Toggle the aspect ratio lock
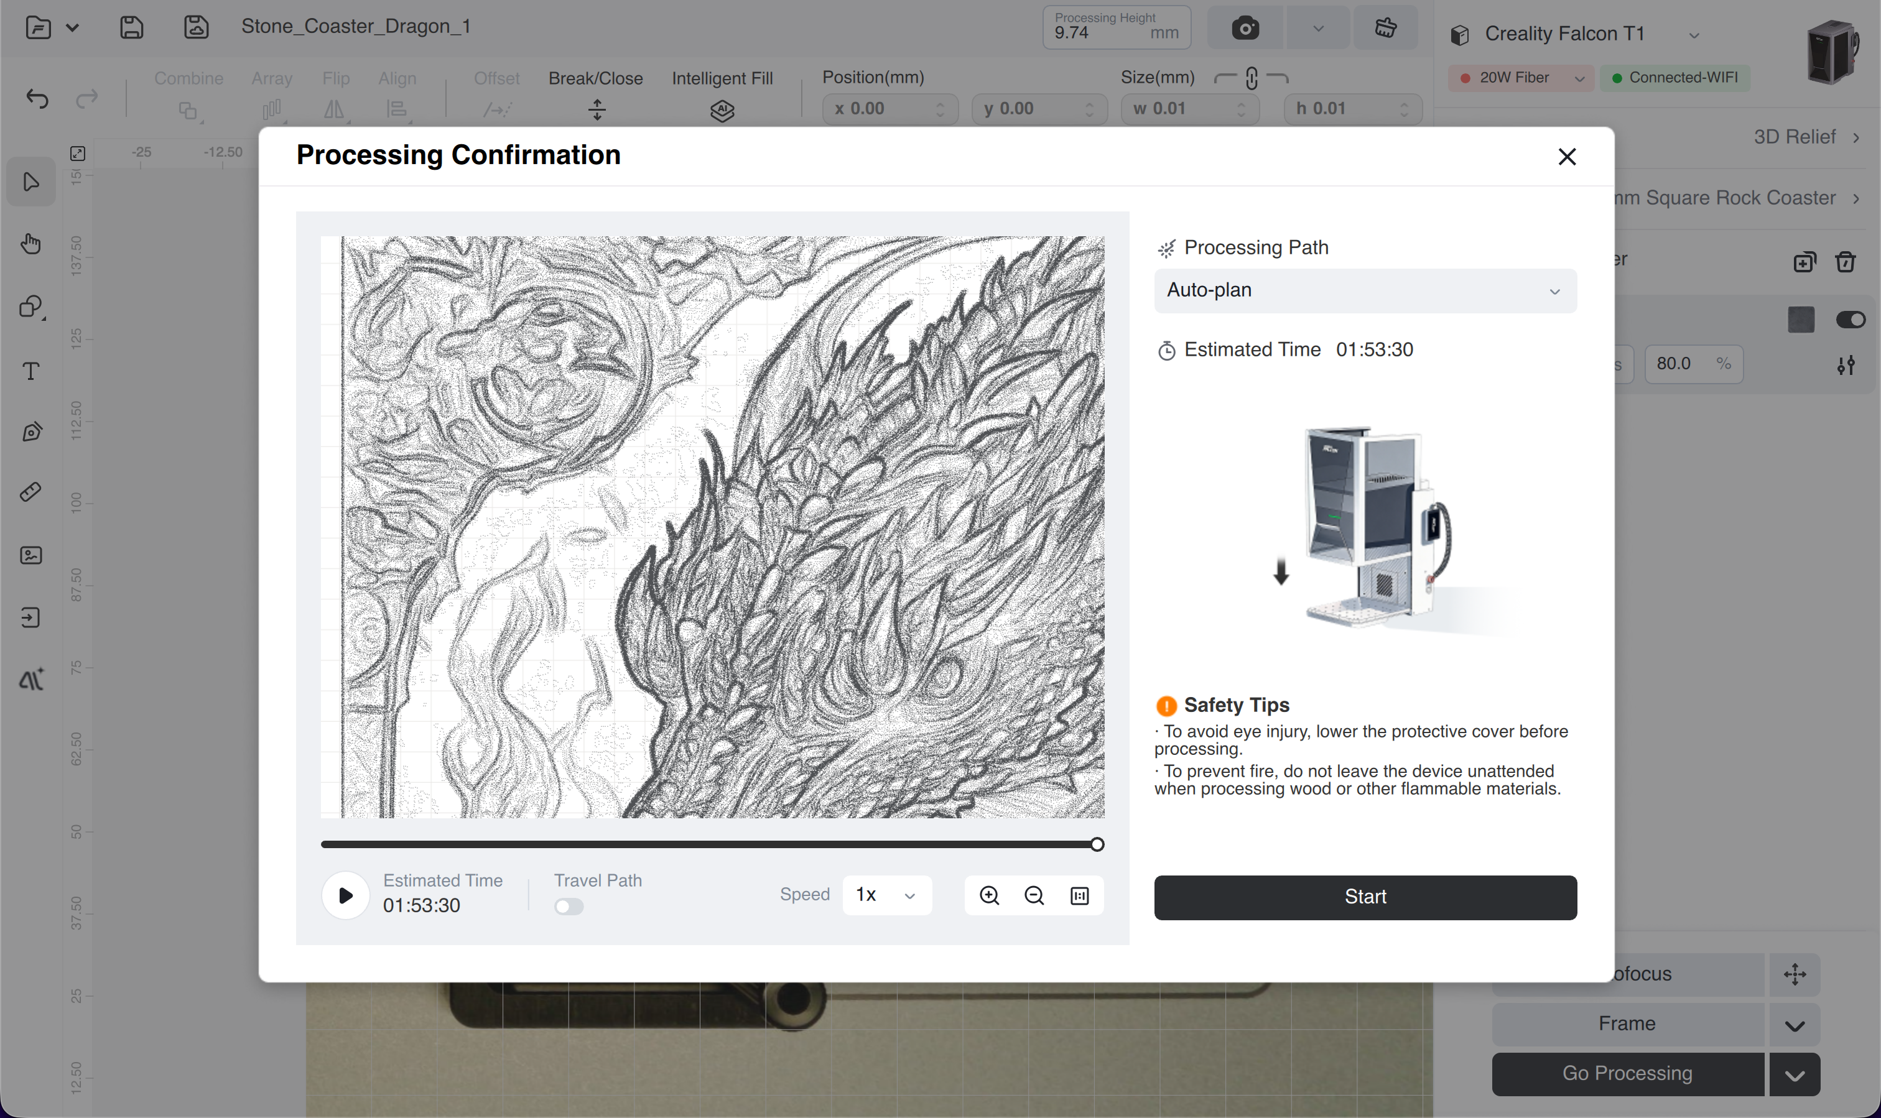Screen dimensions: 1881x1118 (x=1251, y=78)
